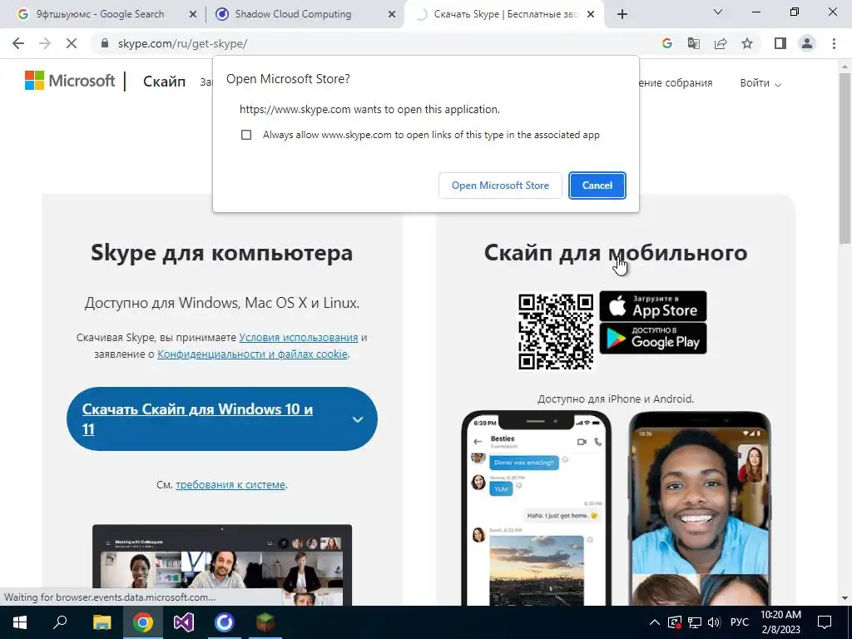Cancel the Open Microsoft Store dialog
Image resolution: width=852 pixels, height=639 pixels.
(x=597, y=186)
